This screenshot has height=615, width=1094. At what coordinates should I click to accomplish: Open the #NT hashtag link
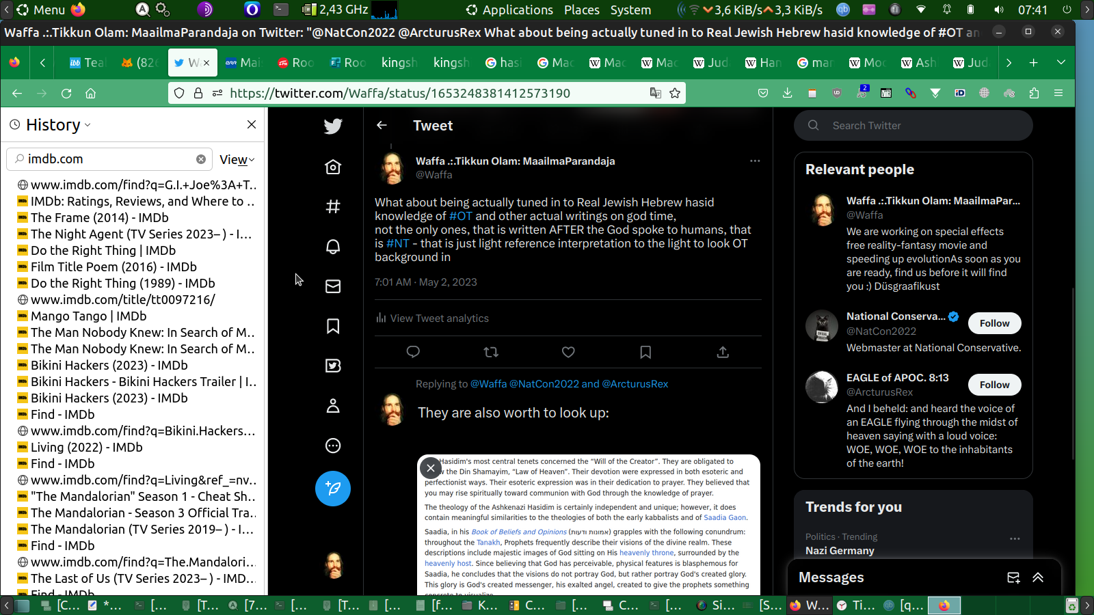(398, 243)
